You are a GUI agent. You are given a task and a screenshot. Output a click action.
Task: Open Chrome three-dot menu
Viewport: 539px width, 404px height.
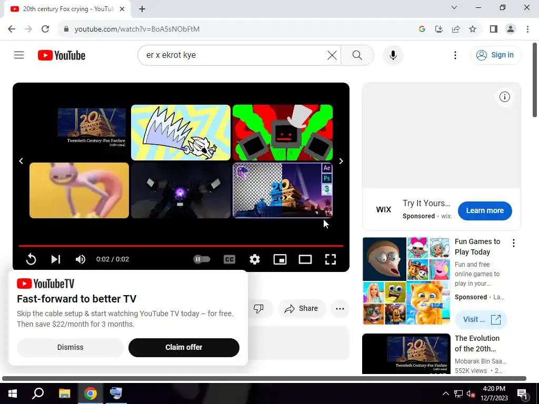tap(527, 29)
